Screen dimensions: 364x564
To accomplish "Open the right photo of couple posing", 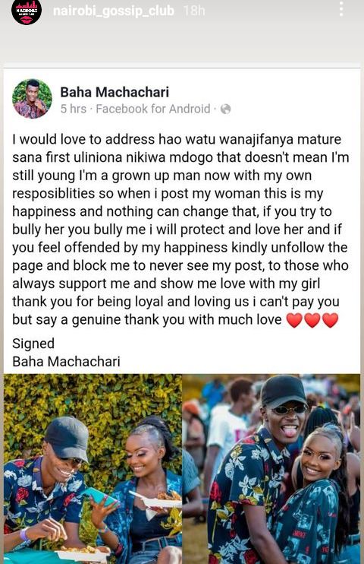I will pyautogui.click(x=271, y=469).
